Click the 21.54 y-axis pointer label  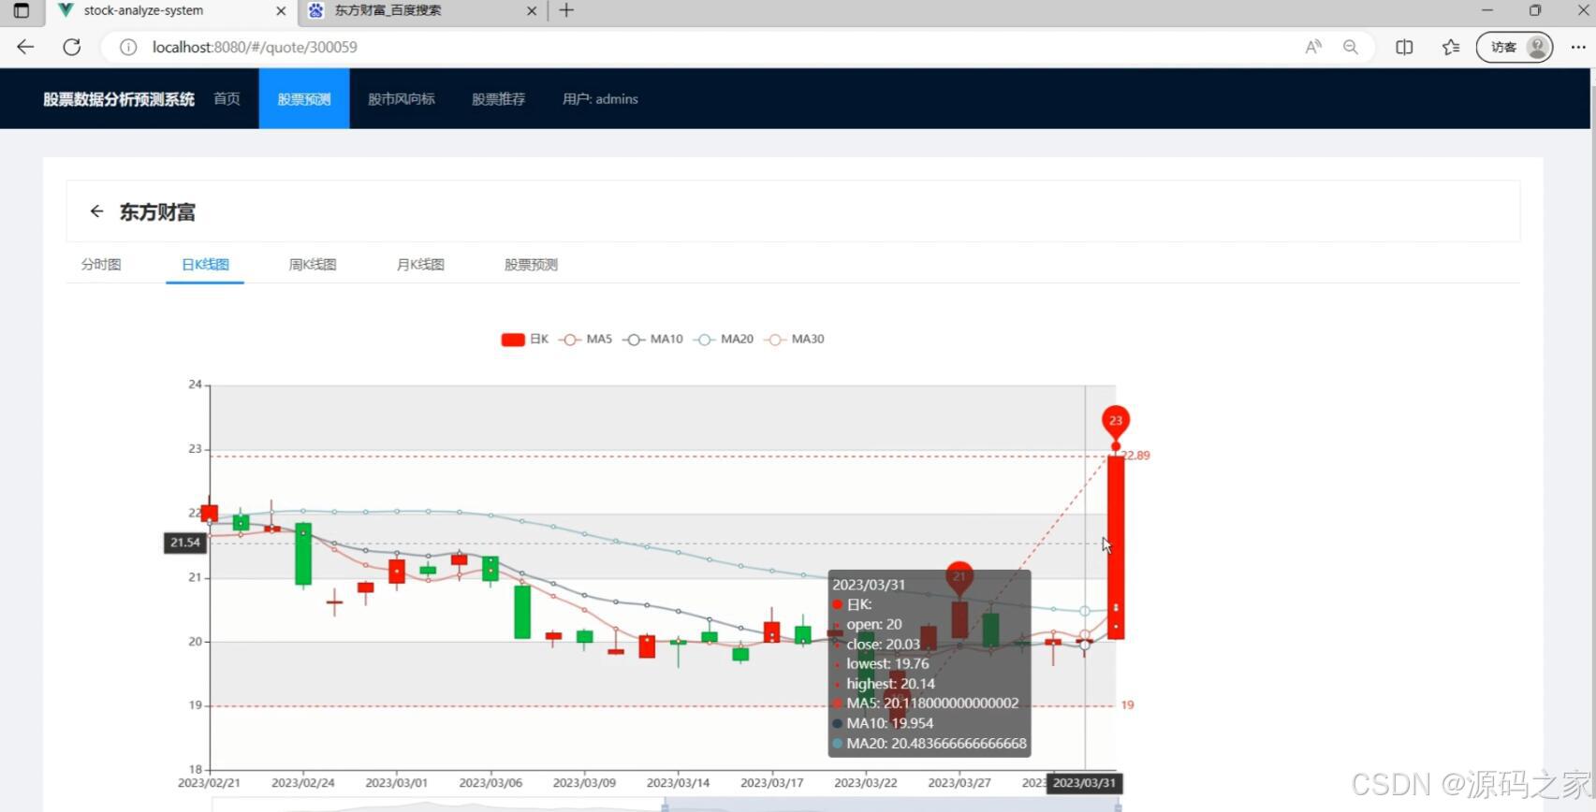pyautogui.click(x=185, y=543)
